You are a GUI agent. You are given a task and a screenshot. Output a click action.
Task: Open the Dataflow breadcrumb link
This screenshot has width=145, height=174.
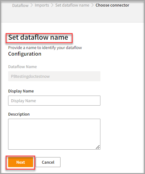click(20, 5)
